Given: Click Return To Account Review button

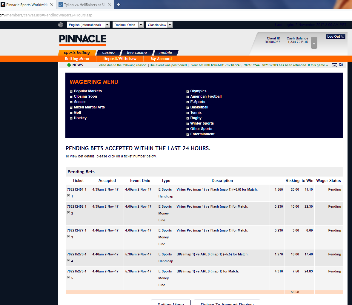Looking at the screenshot, I should [x=227, y=303].
